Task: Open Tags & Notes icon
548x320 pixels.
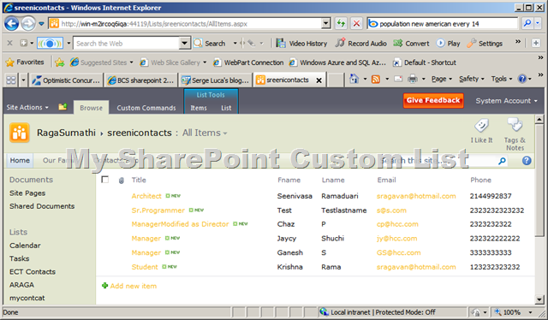Action: tap(515, 125)
